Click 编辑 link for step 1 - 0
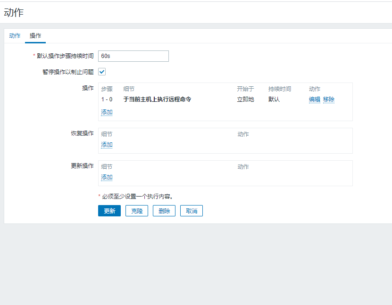Screen dimensions: 392x305 pyautogui.click(x=314, y=99)
